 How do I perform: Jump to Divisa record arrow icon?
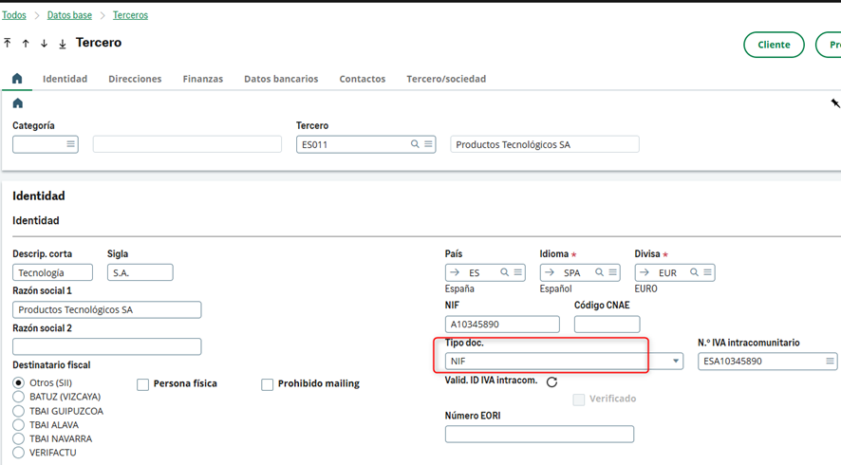point(645,272)
